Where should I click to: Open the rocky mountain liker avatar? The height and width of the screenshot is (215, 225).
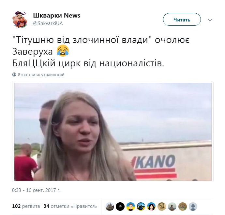pyautogui.click(x=110, y=207)
